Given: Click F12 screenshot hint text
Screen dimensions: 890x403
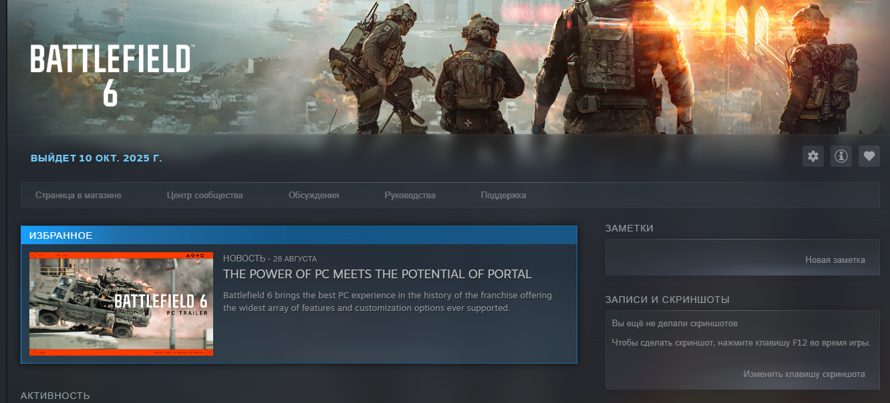Looking at the screenshot, I should [741, 343].
